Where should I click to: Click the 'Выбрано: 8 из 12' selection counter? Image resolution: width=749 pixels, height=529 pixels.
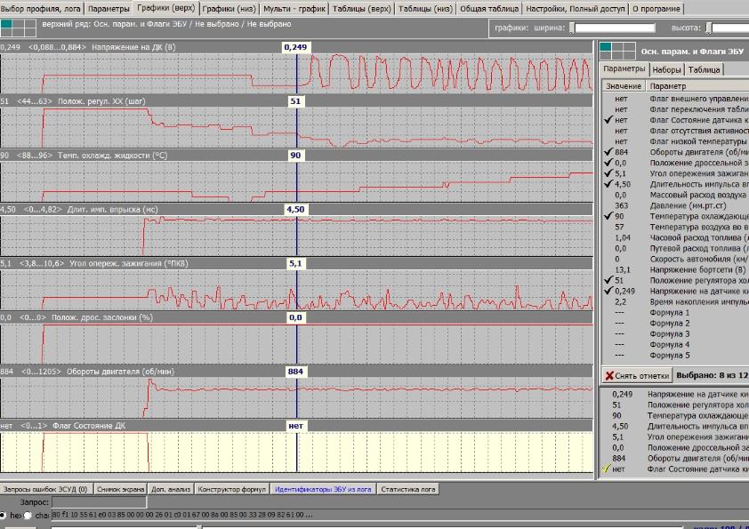pos(713,376)
